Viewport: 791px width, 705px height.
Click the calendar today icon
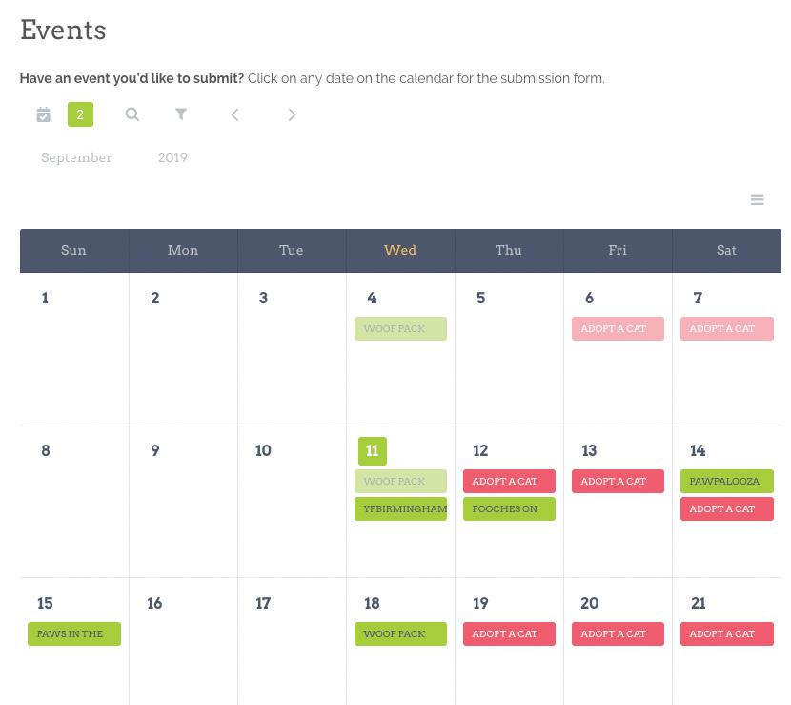[44, 114]
